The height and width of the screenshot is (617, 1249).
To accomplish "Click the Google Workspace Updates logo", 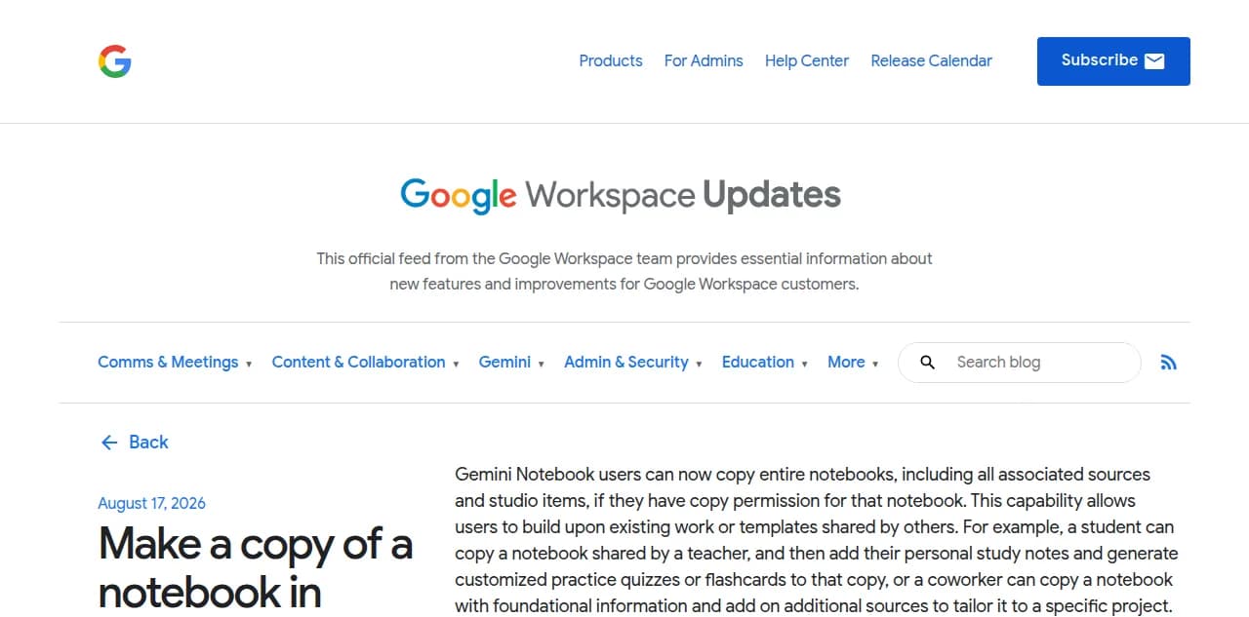I will 621,195.
